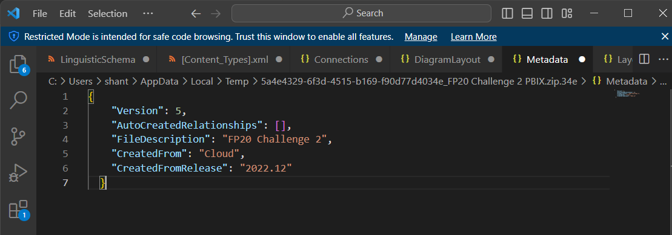672x235 pixels.
Task: Click the code minimap preview
Action: [628, 94]
